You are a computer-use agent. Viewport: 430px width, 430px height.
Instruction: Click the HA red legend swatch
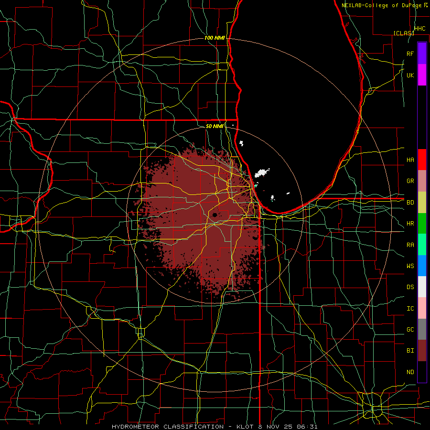(422, 160)
